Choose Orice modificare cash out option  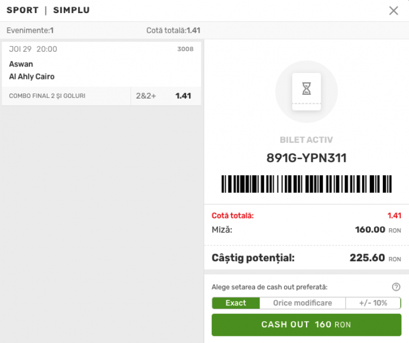click(303, 303)
